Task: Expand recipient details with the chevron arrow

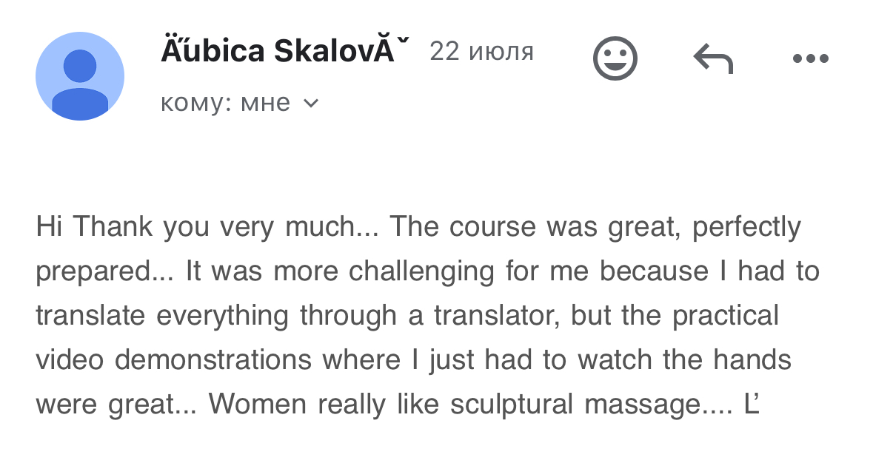Action: tap(312, 104)
